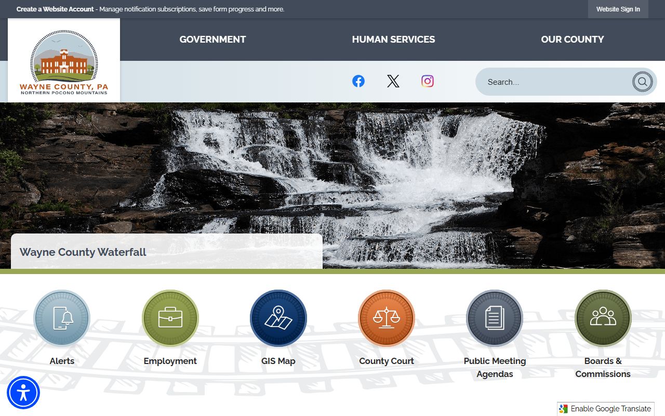Viewport: 665px width, 416px height.
Task: Open the Alerts bell icon
Action: pyautogui.click(x=62, y=318)
